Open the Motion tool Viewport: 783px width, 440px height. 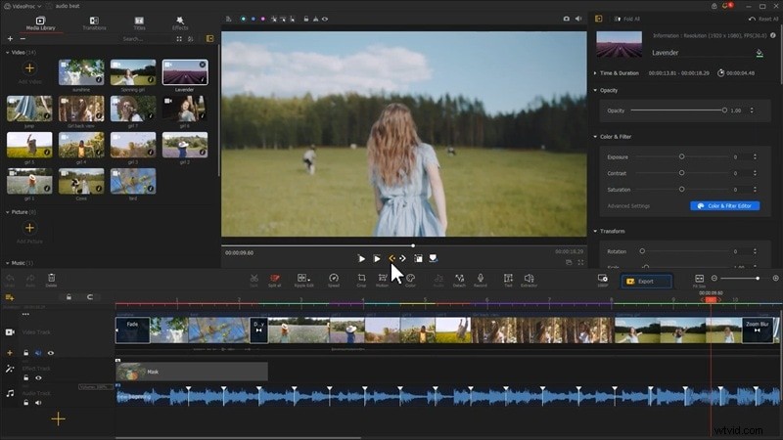[383, 281]
